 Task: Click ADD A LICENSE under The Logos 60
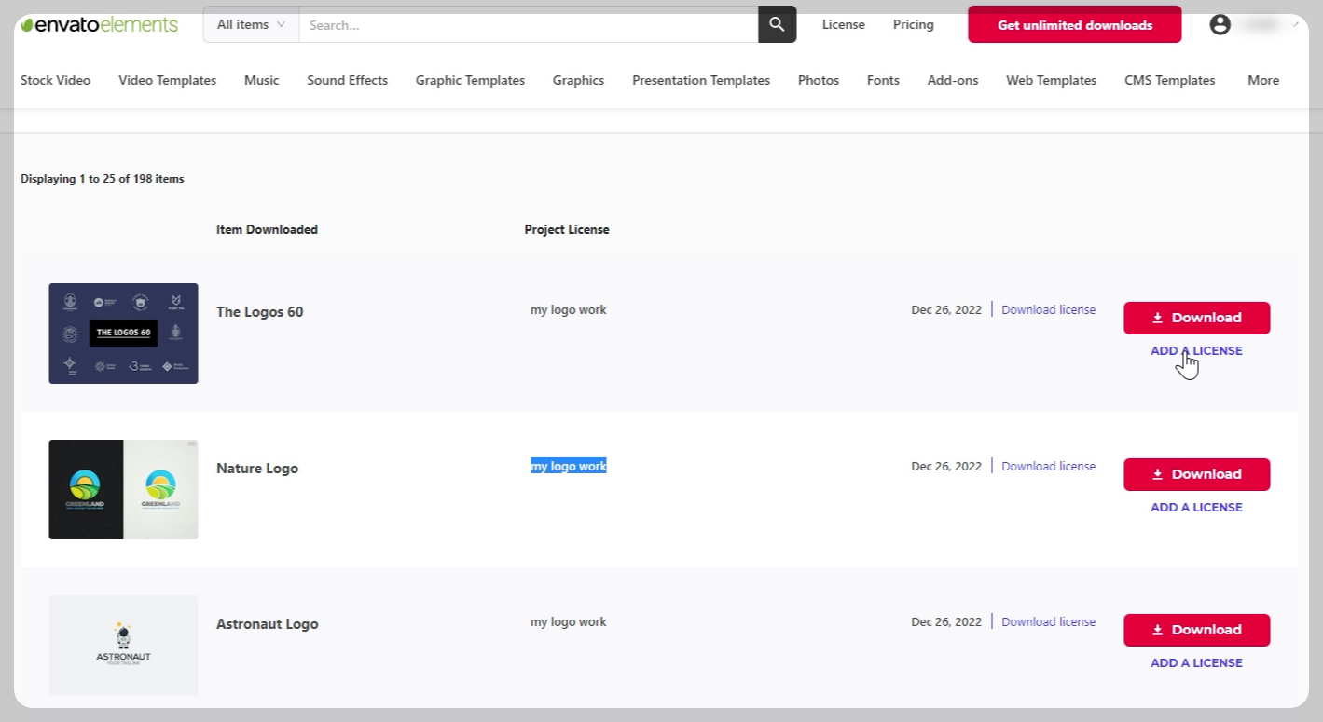coord(1196,351)
